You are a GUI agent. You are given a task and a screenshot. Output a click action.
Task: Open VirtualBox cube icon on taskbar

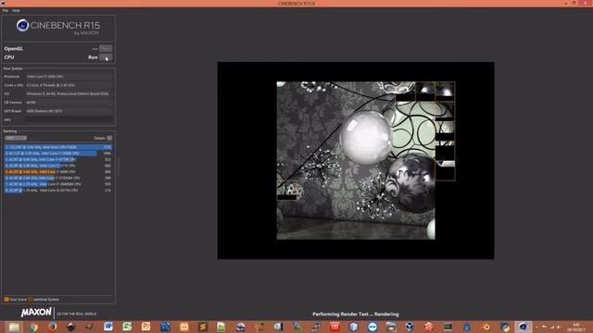(353, 327)
